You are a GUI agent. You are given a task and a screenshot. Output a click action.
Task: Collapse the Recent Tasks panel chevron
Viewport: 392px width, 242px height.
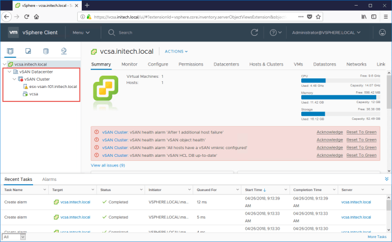(386, 179)
